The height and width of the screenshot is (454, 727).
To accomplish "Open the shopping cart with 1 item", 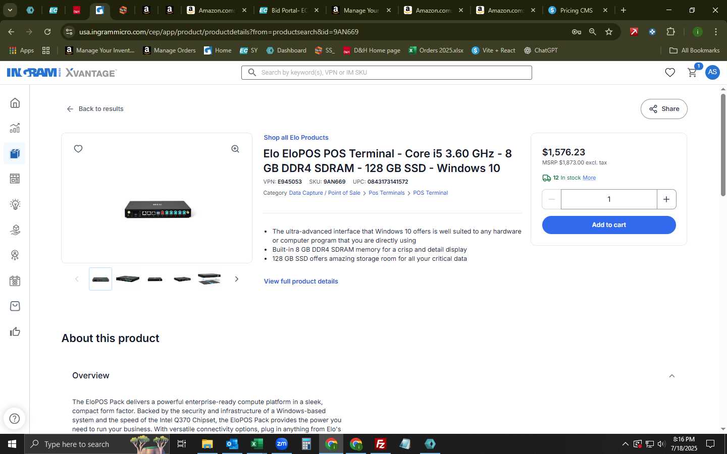I will click(693, 72).
